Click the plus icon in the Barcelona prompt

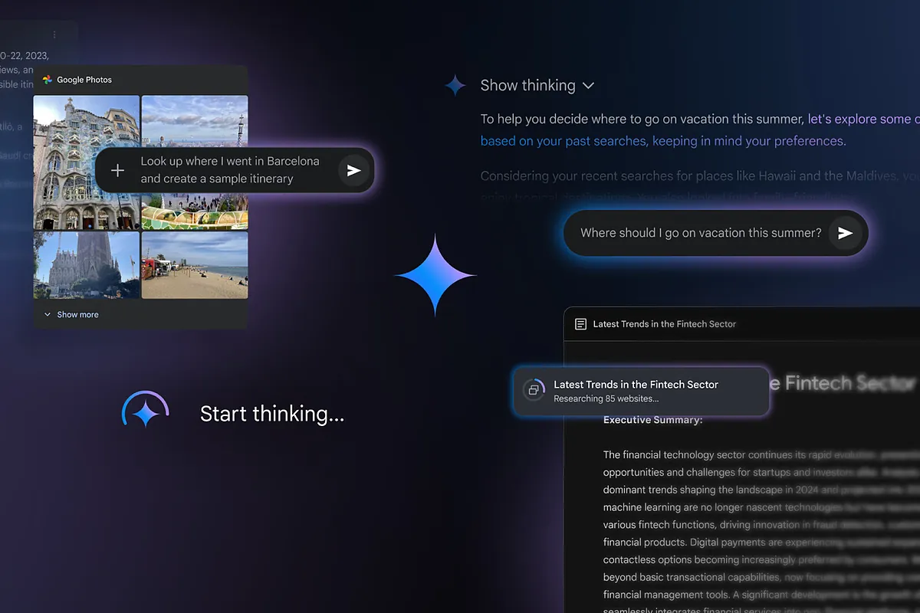tap(117, 170)
